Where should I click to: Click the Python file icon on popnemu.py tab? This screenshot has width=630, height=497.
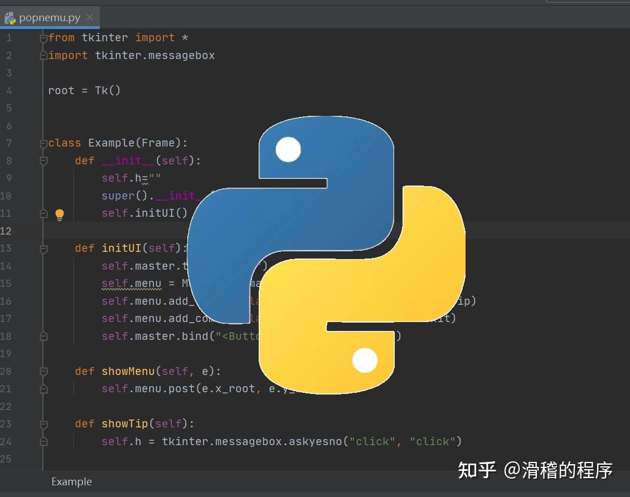[x=9, y=18]
